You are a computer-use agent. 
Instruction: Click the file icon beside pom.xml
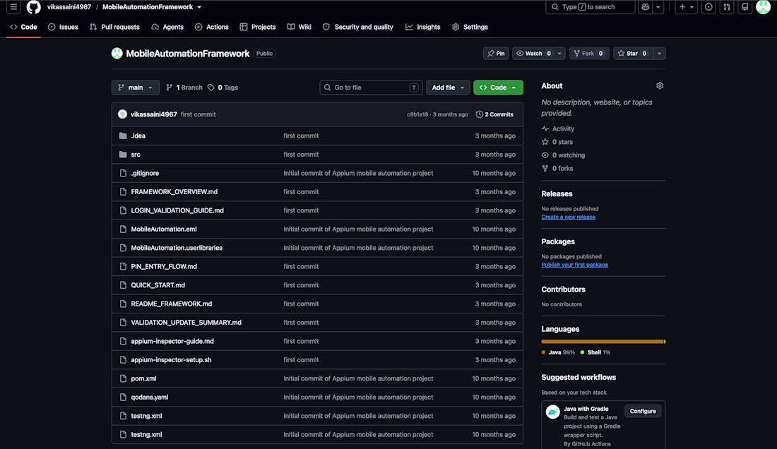coord(123,378)
